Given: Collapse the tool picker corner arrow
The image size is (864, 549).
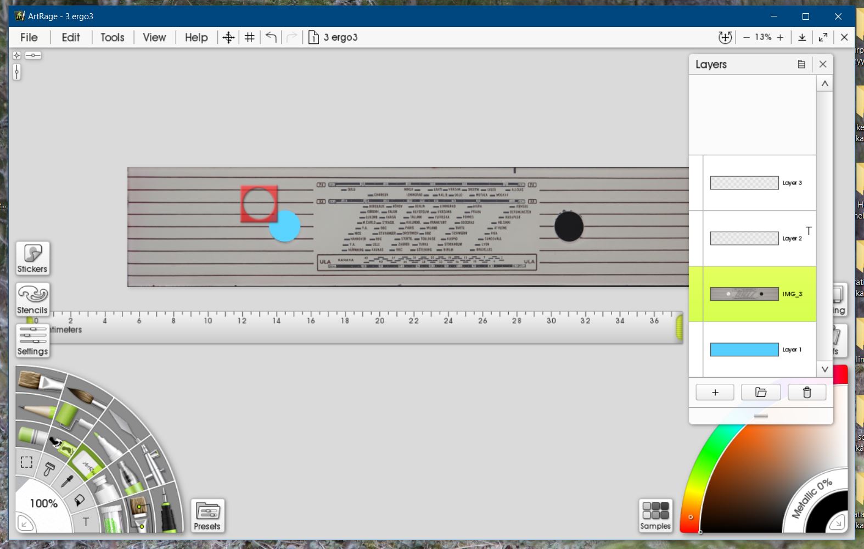Looking at the screenshot, I should [25, 523].
